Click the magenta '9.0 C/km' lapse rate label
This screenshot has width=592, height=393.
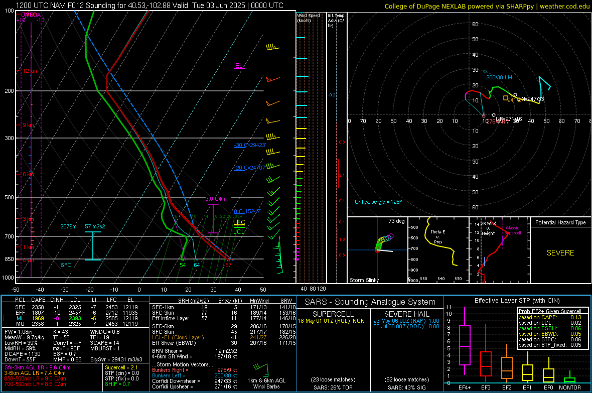(216, 199)
